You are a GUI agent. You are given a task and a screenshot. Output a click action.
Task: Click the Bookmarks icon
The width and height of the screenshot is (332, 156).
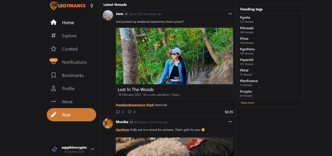(x=53, y=75)
